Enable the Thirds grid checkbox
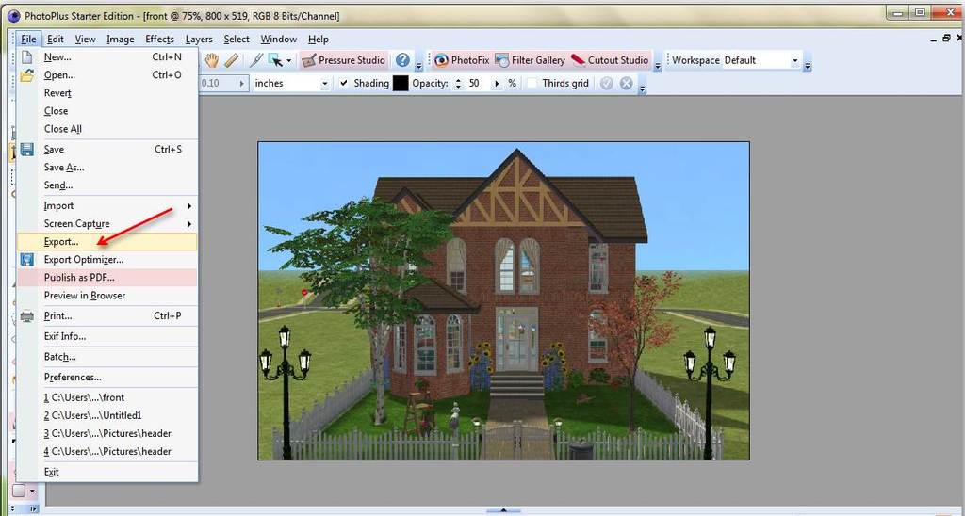 pyautogui.click(x=532, y=83)
